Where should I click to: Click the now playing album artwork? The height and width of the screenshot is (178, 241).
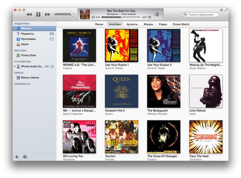[85, 14]
